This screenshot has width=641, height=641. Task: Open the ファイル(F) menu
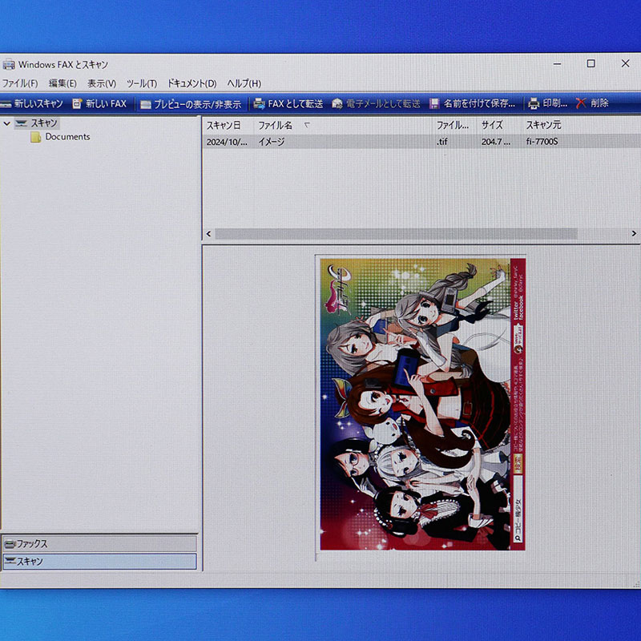(20, 83)
